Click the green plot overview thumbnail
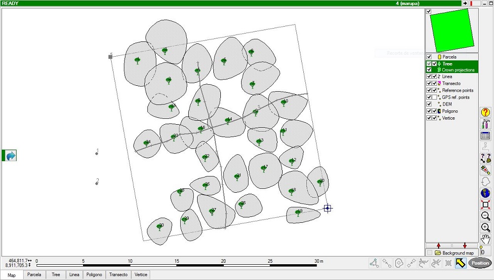 coord(451,30)
